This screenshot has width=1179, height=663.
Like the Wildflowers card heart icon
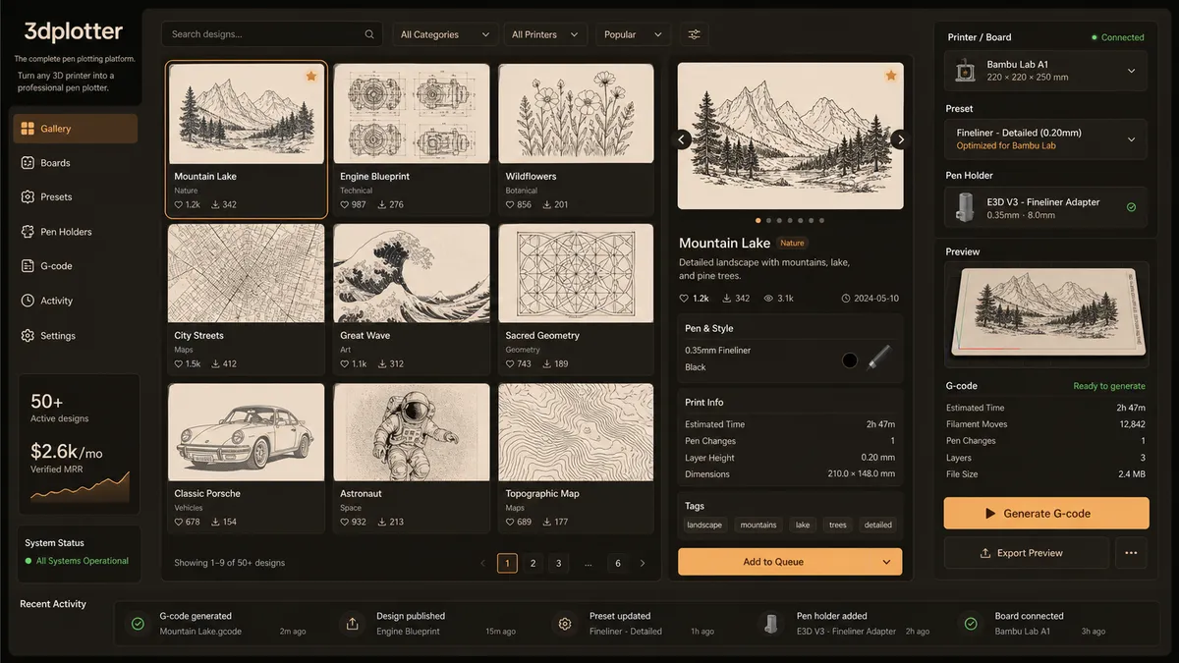point(510,204)
